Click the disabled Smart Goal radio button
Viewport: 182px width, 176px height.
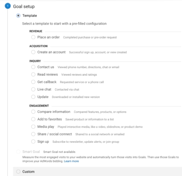tap(18, 152)
